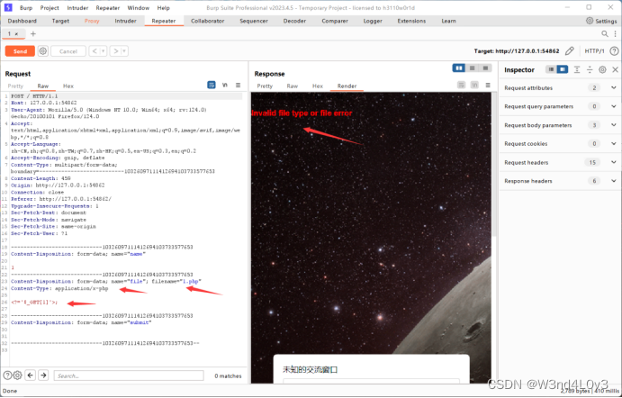Open Burp Settings
The image size is (622, 398).
tap(601, 21)
